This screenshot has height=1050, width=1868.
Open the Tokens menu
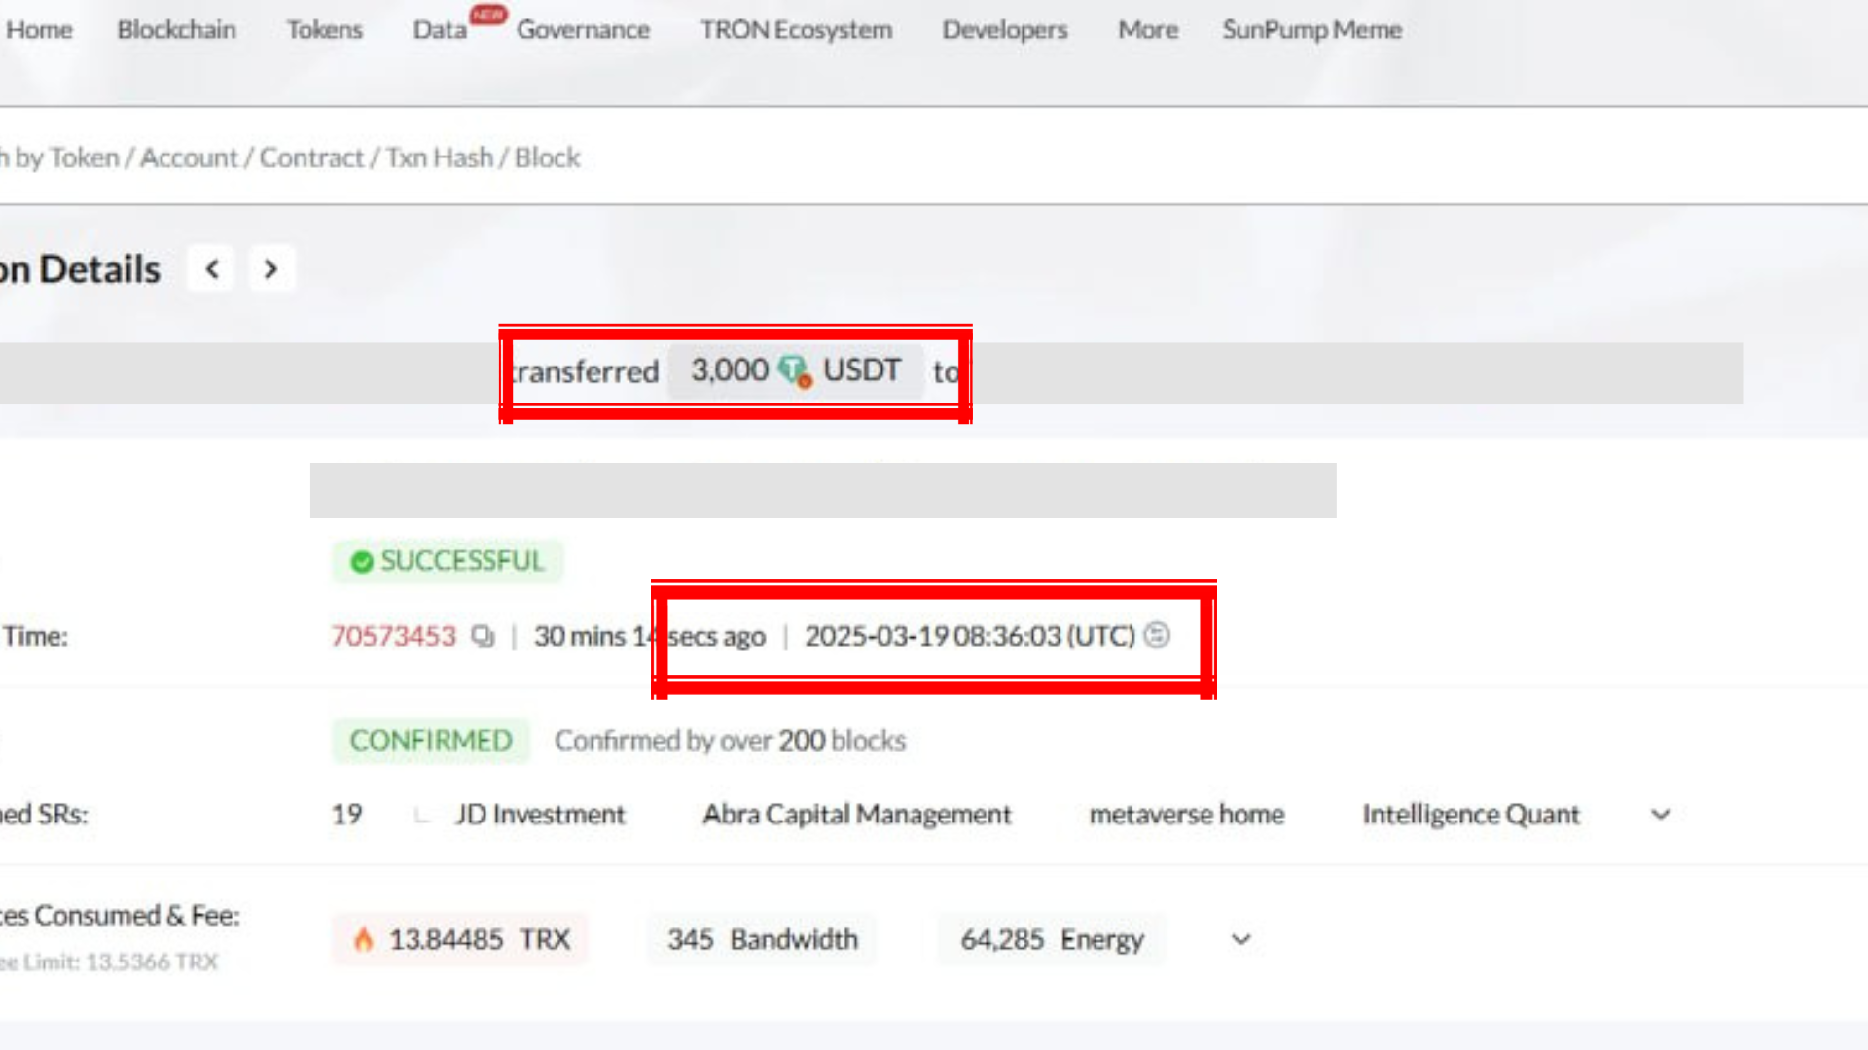click(324, 30)
